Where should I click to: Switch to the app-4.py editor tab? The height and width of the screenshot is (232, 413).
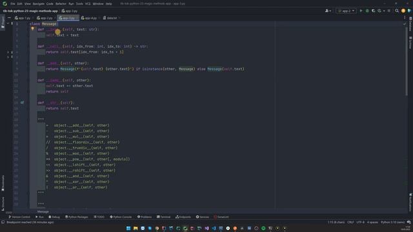[x=89, y=18]
